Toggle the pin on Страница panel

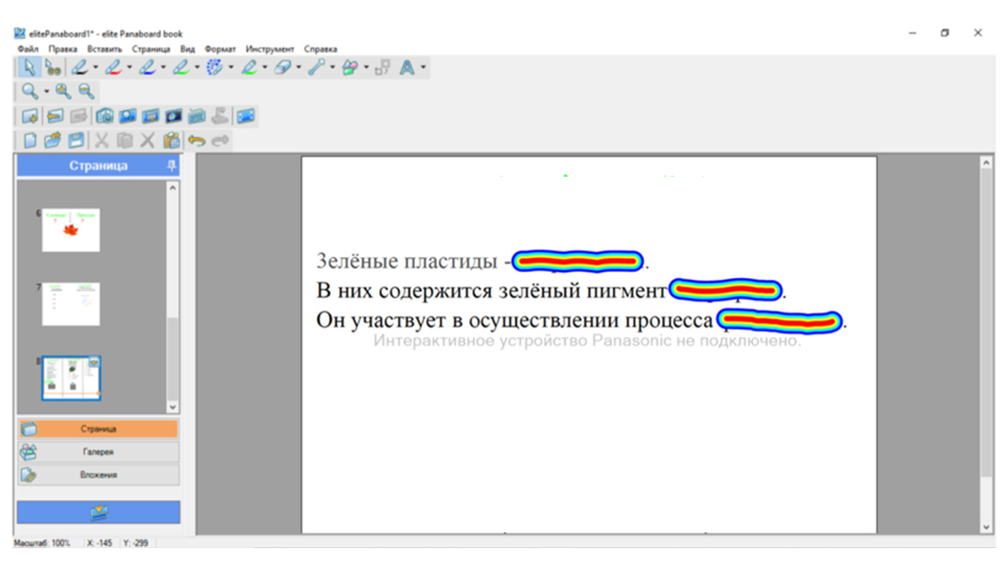[171, 166]
